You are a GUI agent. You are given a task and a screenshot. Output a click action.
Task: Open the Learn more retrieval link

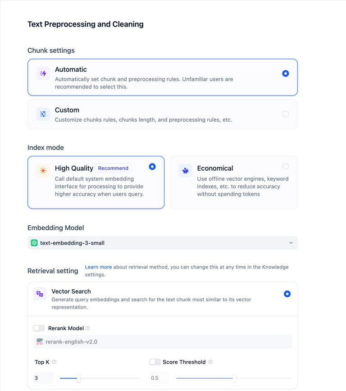[98, 267]
